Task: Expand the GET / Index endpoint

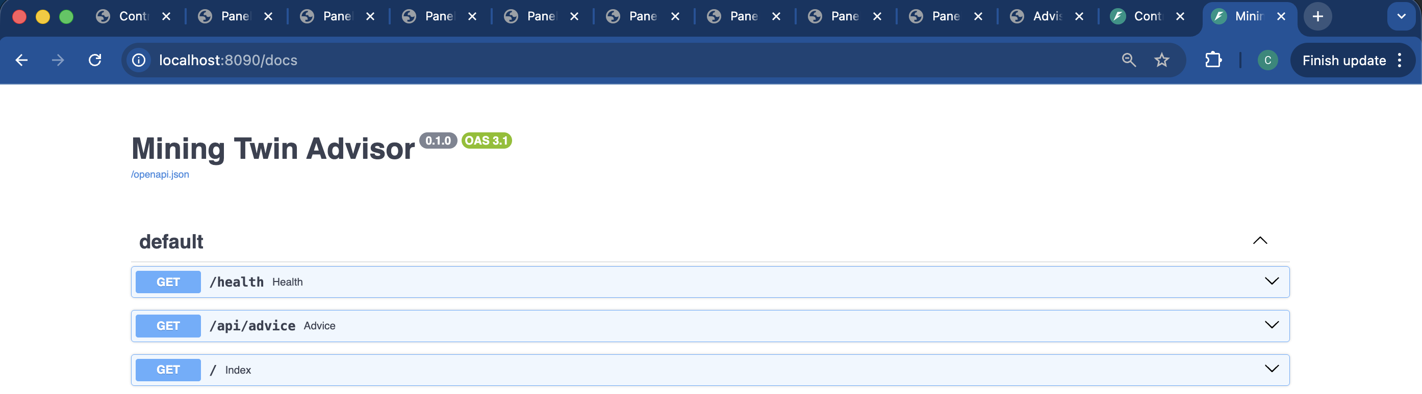Action: tap(710, 370)
